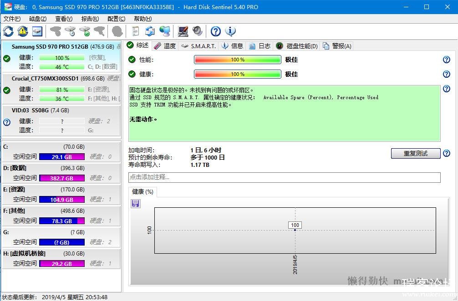The height and width of the screenshot is (301, 458).
Task: Click the send report email icon
Action: point(150,31)
